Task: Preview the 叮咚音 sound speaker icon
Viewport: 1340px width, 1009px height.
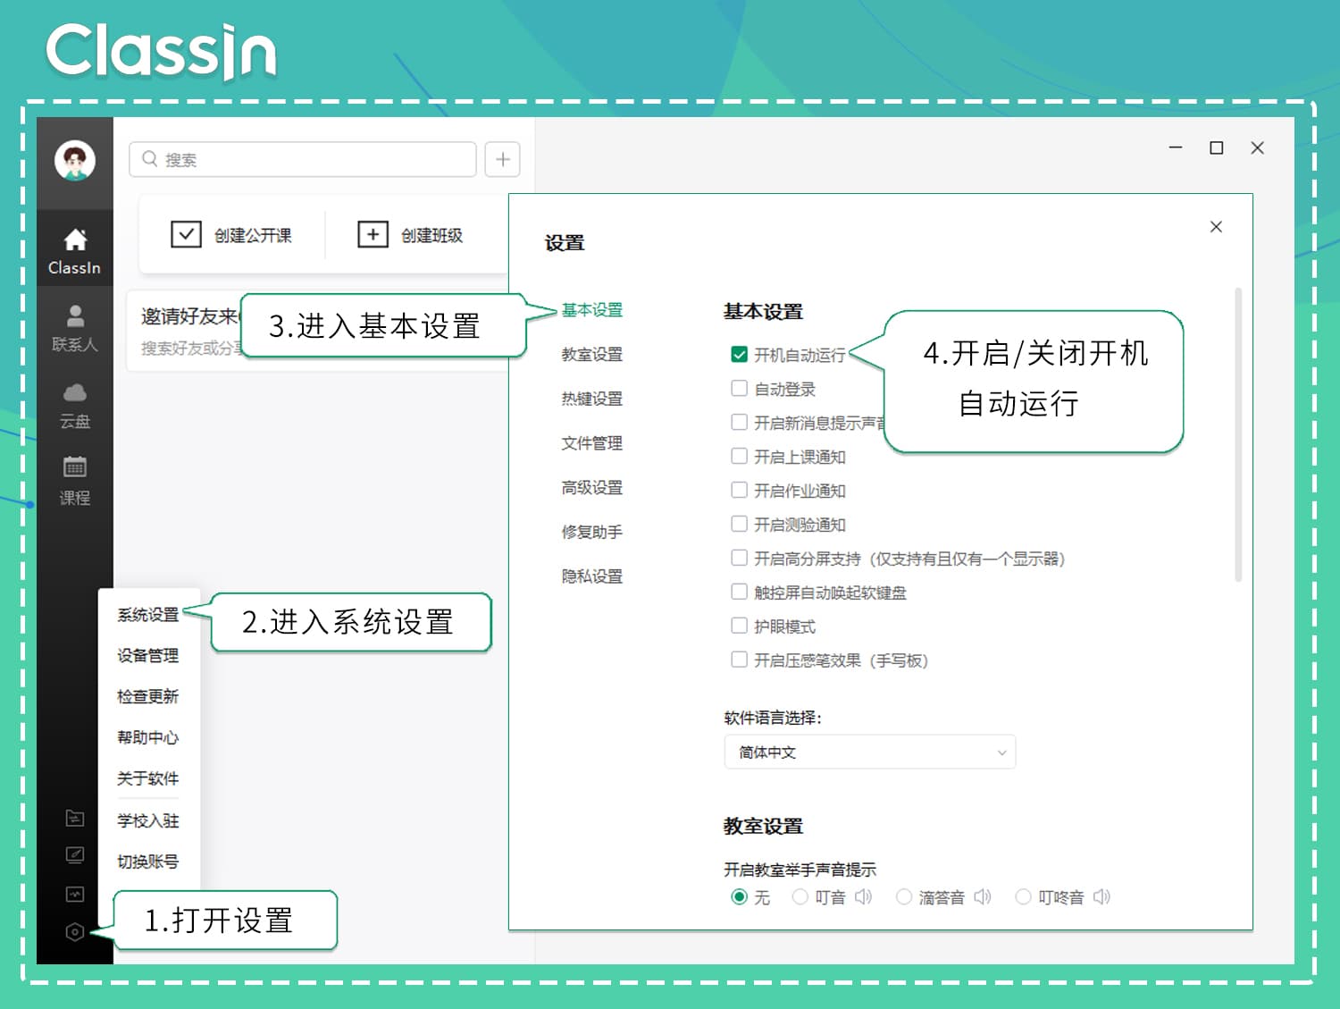Action: [1101, 896]
